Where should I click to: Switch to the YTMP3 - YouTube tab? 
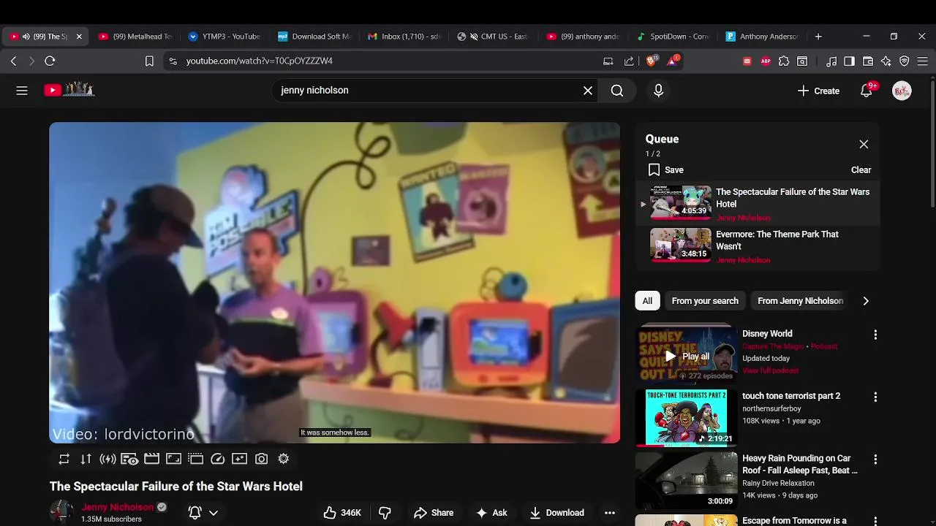pyautogui.click(x=224, y=37)
